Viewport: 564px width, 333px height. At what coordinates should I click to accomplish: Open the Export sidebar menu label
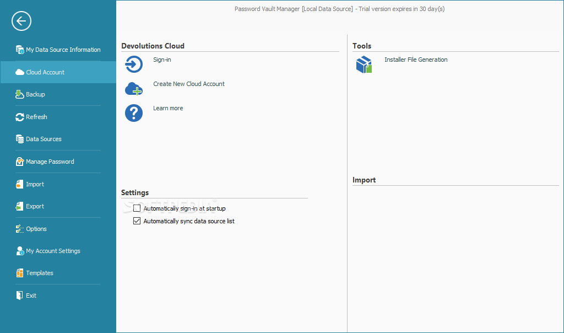35,206
